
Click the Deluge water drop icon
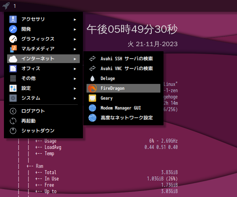click(92, 78)
